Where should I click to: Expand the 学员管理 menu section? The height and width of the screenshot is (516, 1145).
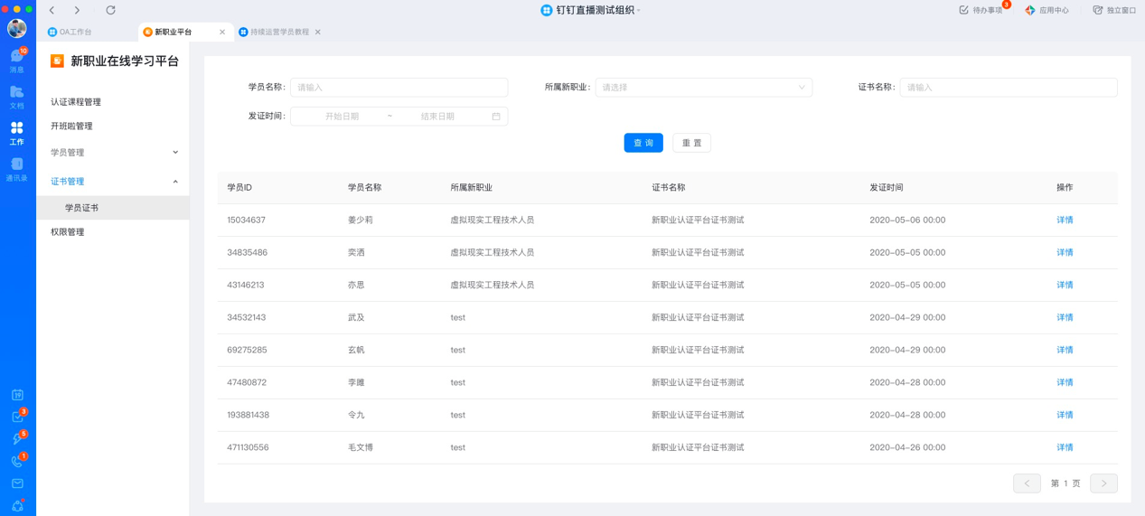[113, 152]
